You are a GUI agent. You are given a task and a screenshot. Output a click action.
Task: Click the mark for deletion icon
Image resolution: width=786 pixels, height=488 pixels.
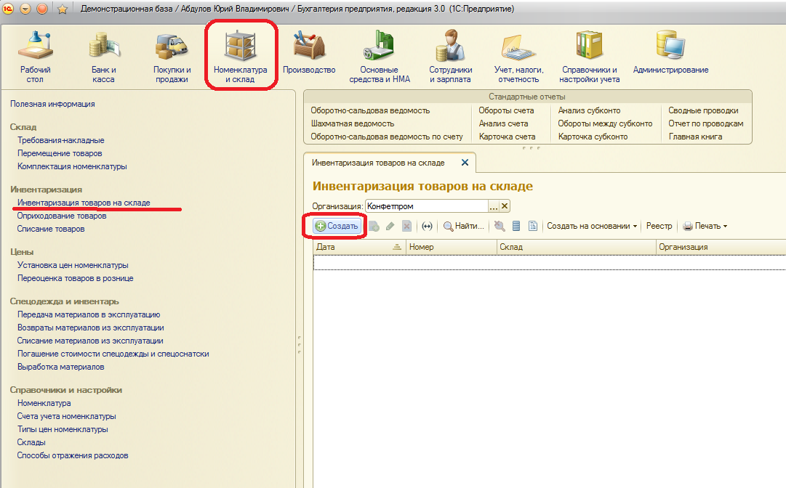[x=406, y=227]
